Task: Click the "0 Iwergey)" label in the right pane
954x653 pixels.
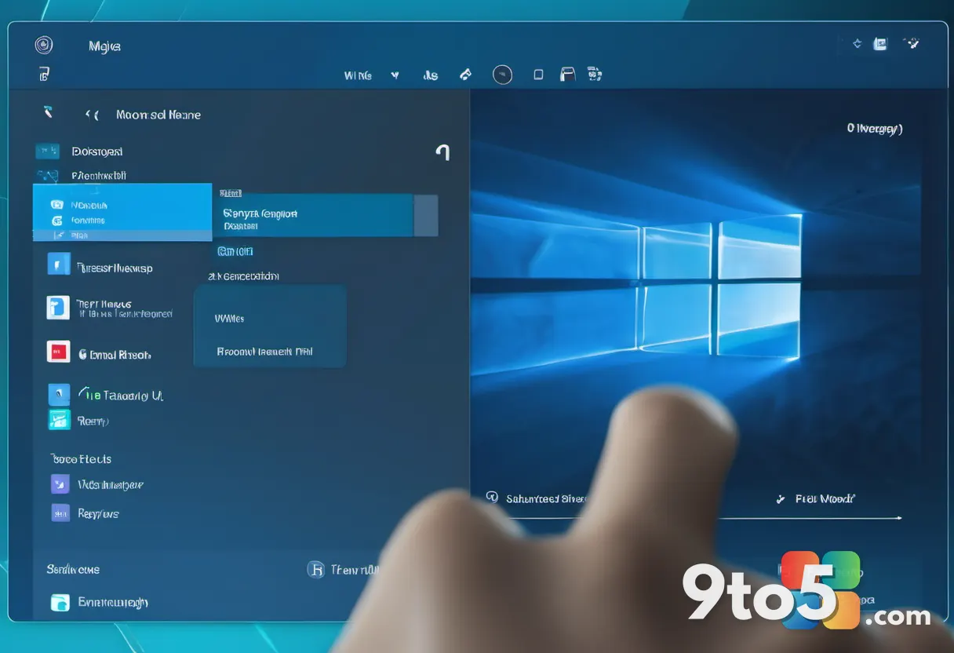Action: (x=875, y=128)
